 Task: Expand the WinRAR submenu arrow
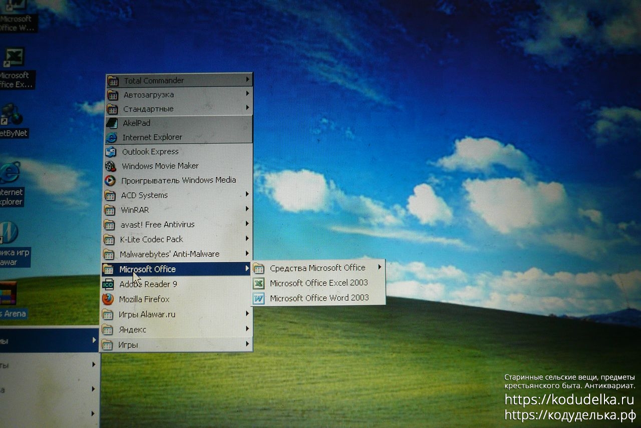pyautogui.click(x=247, y=209)
